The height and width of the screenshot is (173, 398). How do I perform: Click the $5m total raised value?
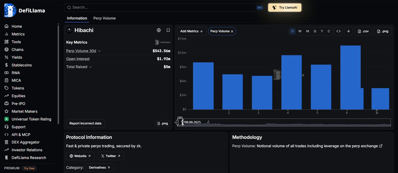(167, 67)
